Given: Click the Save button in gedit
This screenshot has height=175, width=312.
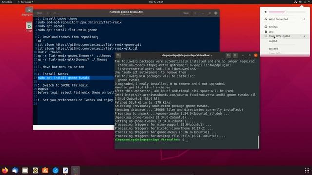Looking at the screenshot, I should [x=186, y=13].
